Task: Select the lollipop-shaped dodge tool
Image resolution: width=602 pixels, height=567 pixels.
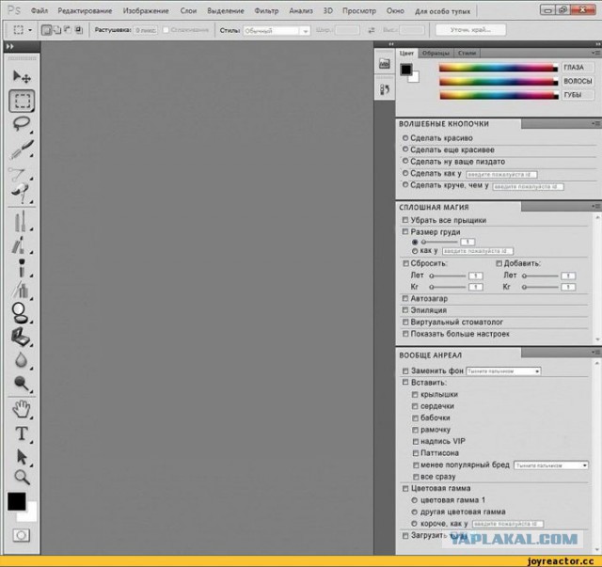Action: coord(21,383)
